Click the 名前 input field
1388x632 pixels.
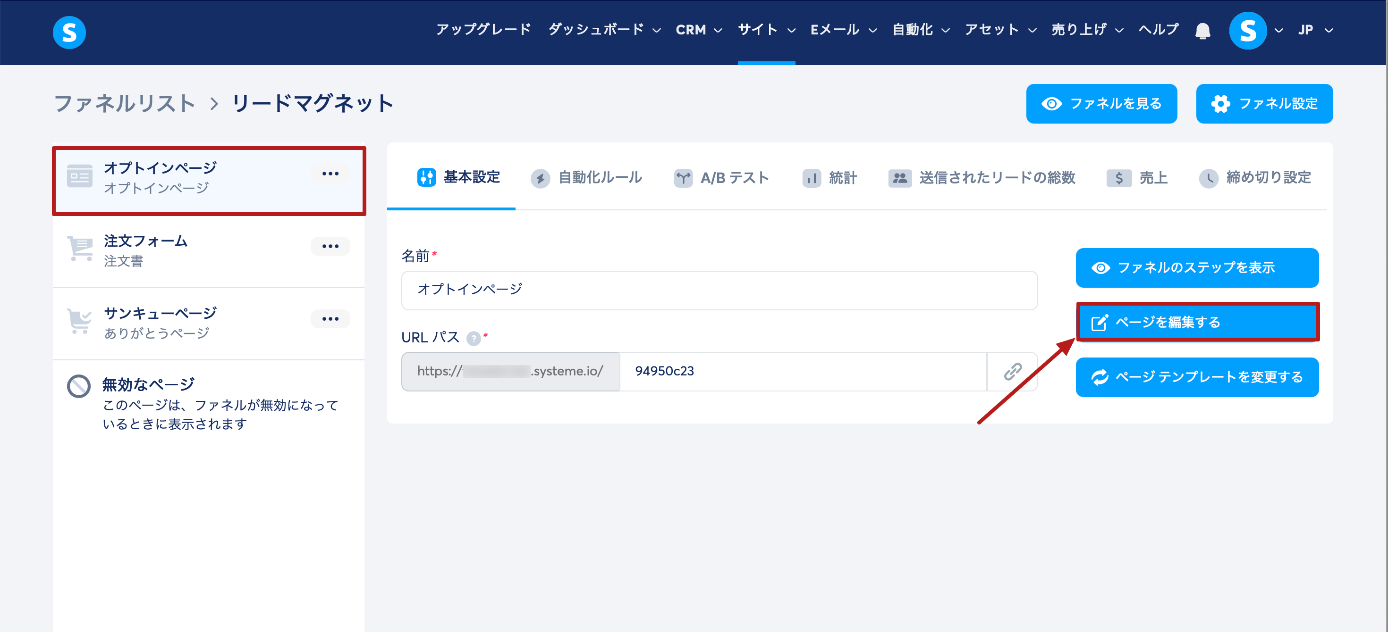(x=719, y=290)
